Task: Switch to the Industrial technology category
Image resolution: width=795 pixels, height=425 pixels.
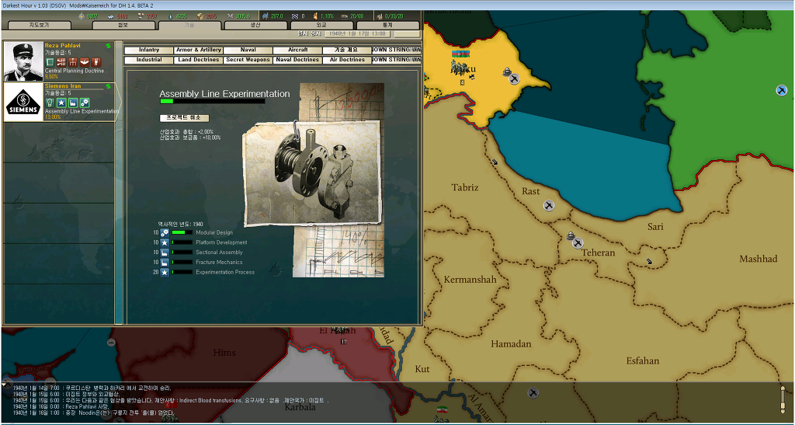Action: point(149,60)
